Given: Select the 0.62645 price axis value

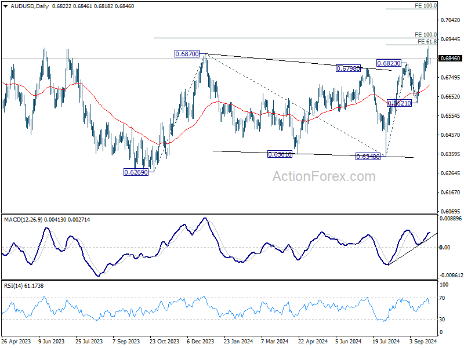Looking at the screenshot, I should click(x=451, y=173).
